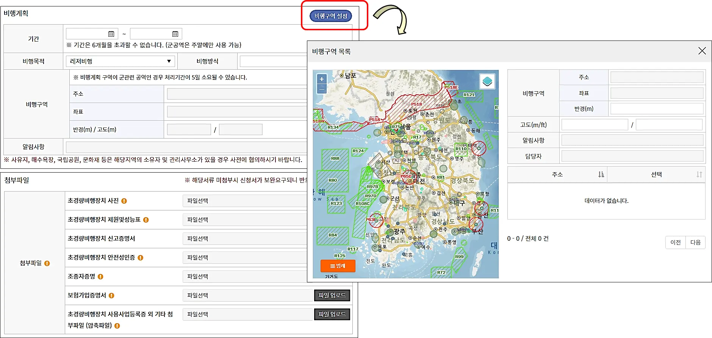Open the end date calendar picker

tap(175, 34)
